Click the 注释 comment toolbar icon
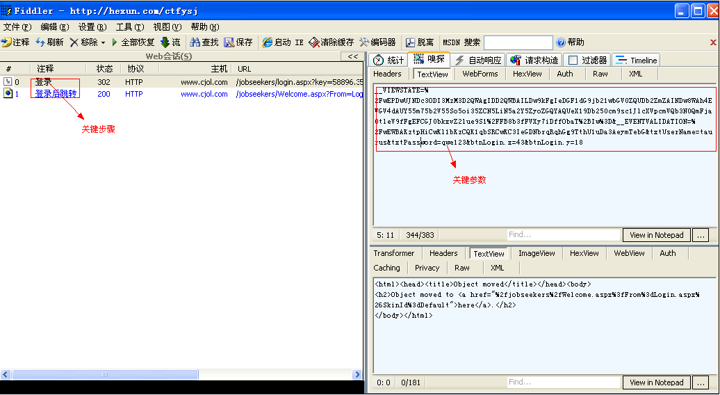720x395 pixels. tap(6, 42)
